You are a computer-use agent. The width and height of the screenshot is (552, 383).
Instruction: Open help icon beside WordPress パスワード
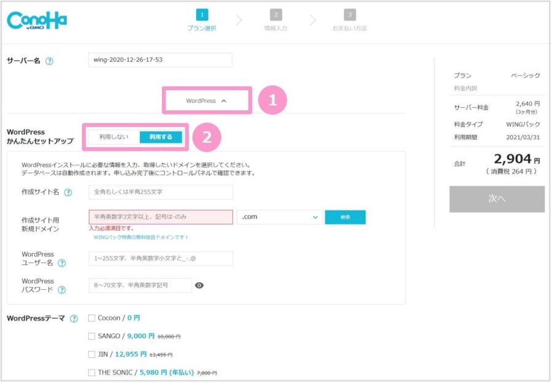point(61,290)
